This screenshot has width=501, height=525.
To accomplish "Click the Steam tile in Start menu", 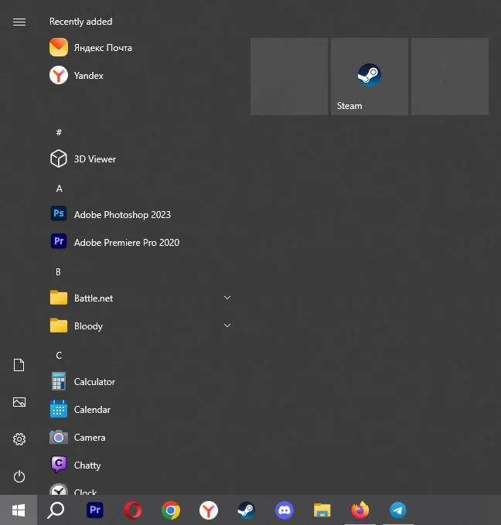I will (x=370, y=77).
